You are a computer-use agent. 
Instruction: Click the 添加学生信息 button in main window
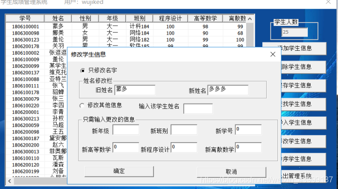(x=304, y=48)
